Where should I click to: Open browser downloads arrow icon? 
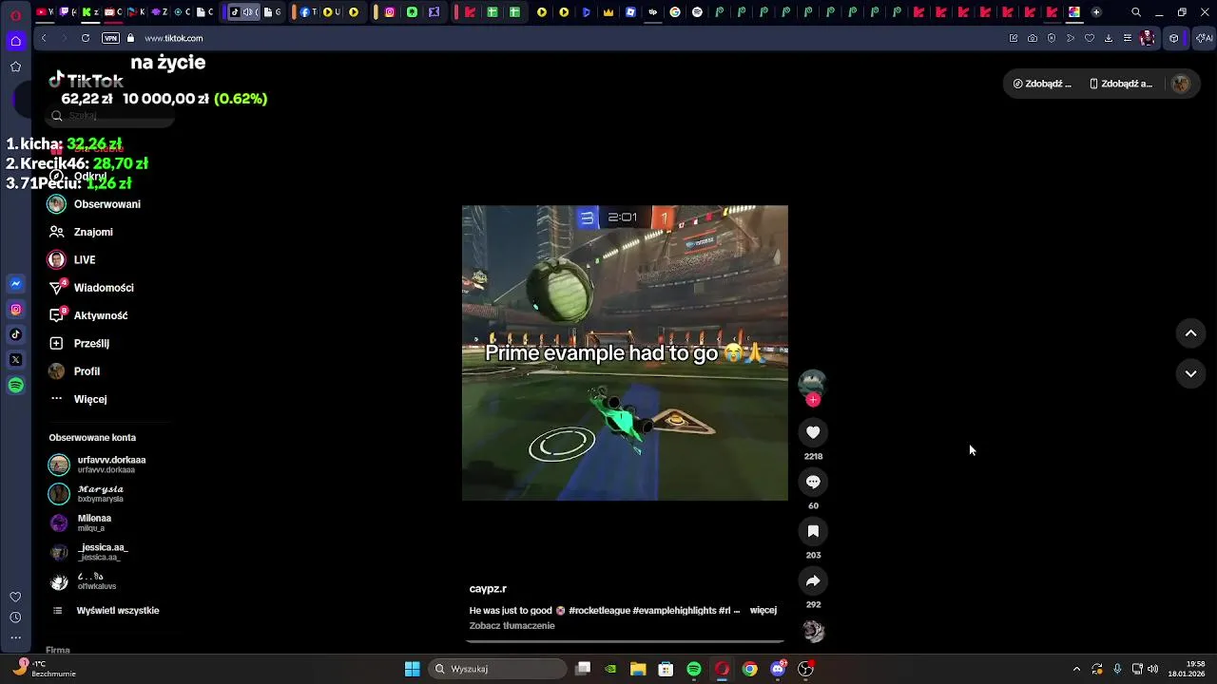pyautogui.click(x=1109, y=38)
